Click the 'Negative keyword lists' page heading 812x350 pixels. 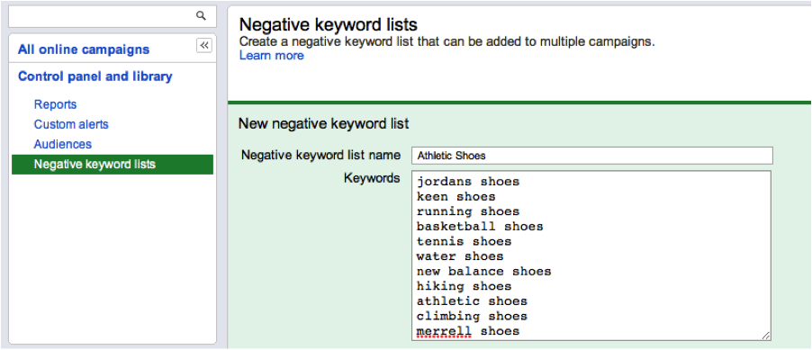click(x=329, y=25)
